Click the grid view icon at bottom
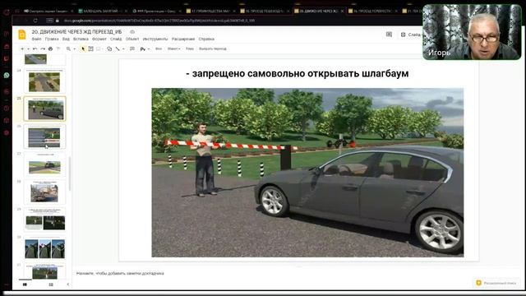This screenshot has width=526, height=296. click(51, 284)
